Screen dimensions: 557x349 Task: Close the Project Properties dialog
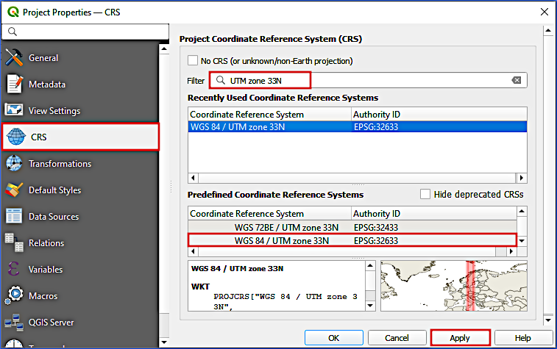544,12
